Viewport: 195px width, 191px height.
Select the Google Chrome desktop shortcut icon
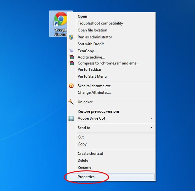(60, 21)
